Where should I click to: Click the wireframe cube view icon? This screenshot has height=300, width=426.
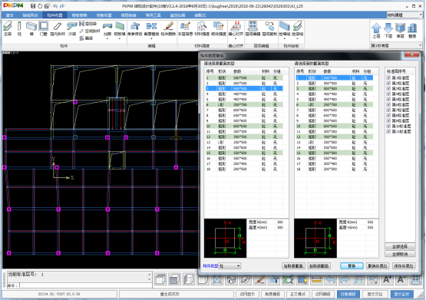coord(160,279)
